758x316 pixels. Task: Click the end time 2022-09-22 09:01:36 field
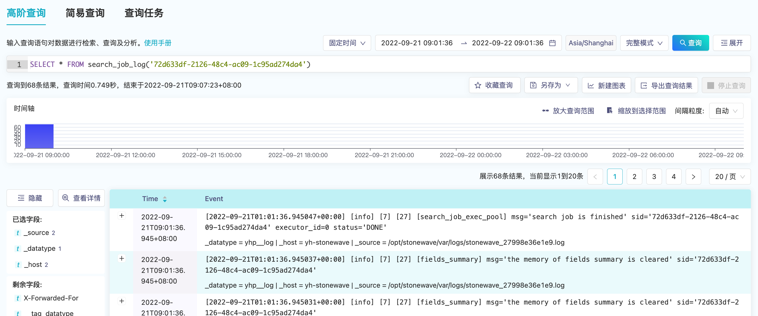click(508, 43)
